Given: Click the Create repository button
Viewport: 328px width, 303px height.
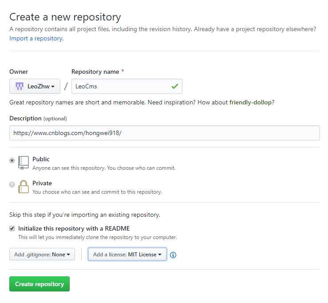Looking at the screenshot, I should point(40,284).
